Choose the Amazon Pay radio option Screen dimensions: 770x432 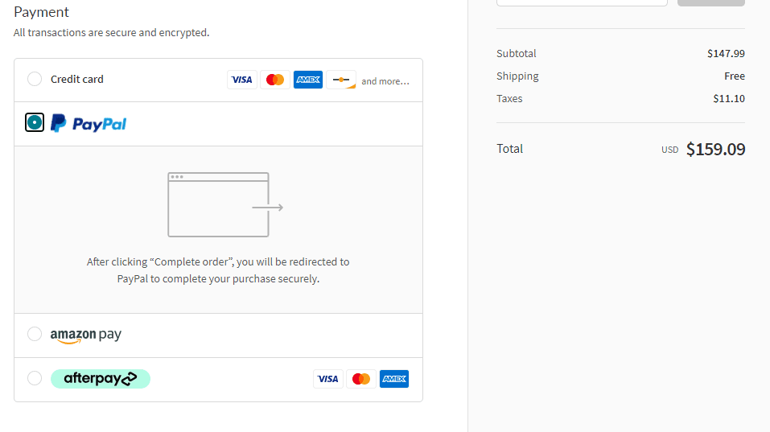pyautogui.click(x=35, y=334)
